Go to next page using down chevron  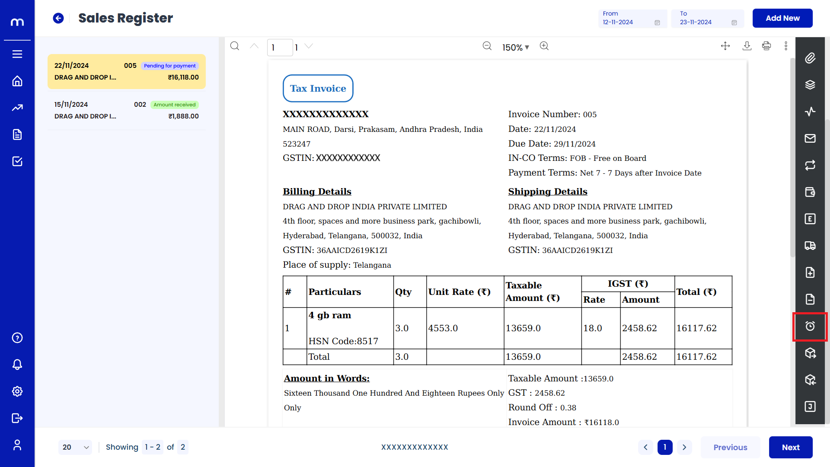[x=309, y=46]
